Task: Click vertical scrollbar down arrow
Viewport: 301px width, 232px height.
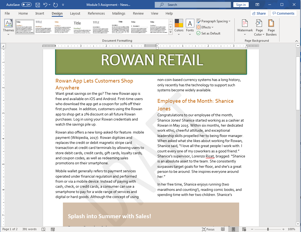Action: tap(298, 224)
